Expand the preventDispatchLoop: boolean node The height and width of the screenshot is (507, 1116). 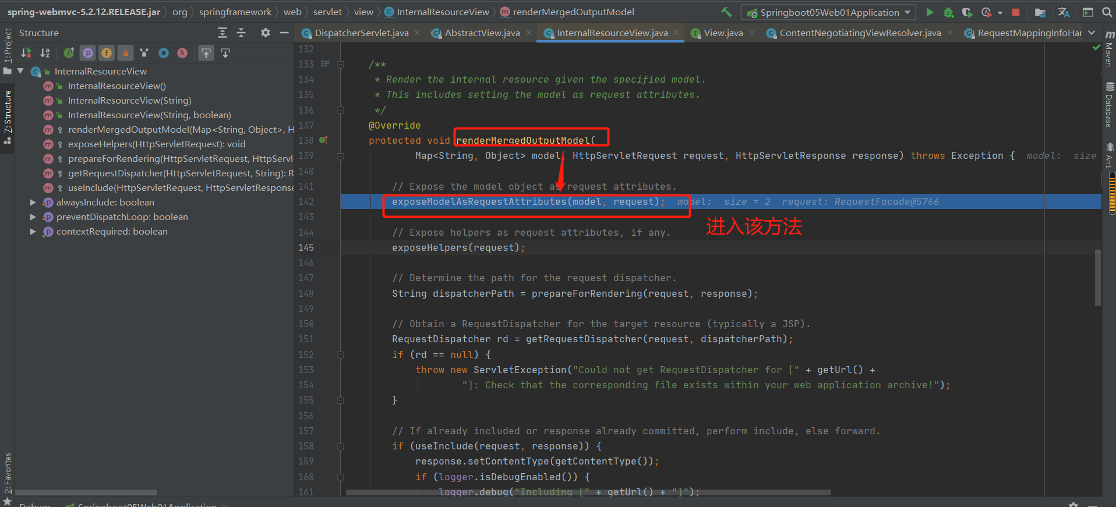tap(33, 217)
